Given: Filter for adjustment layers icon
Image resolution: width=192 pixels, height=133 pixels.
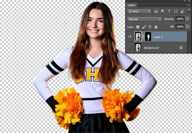Looking at the screenshot, I should point(163,11).
